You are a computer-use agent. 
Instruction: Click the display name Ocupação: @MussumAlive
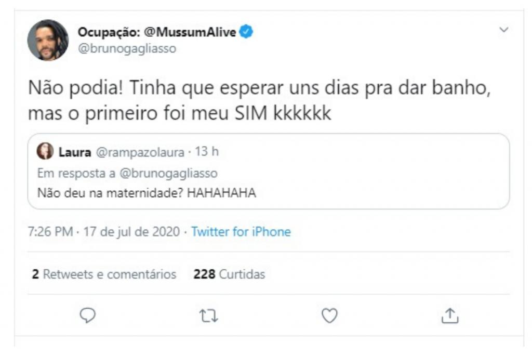coord(157,33)
